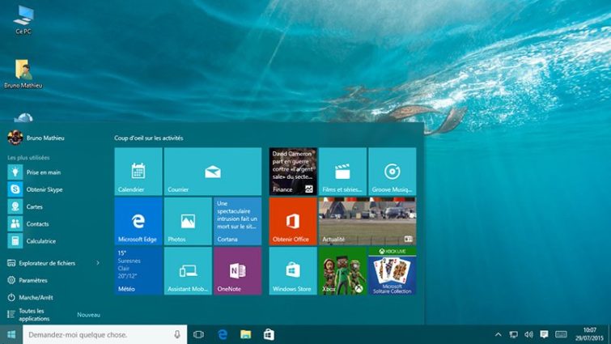Open the Action Center notifications icon
Screen dimensions: 611x344
pos(544,334)
